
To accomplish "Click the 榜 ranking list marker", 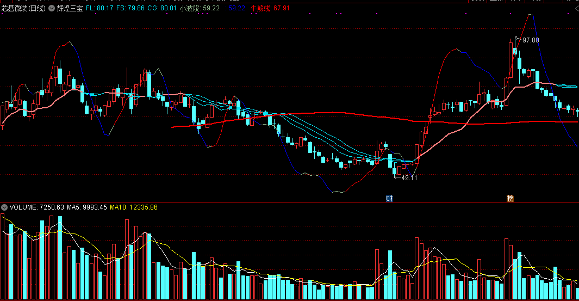I will [x=510, y=199].
